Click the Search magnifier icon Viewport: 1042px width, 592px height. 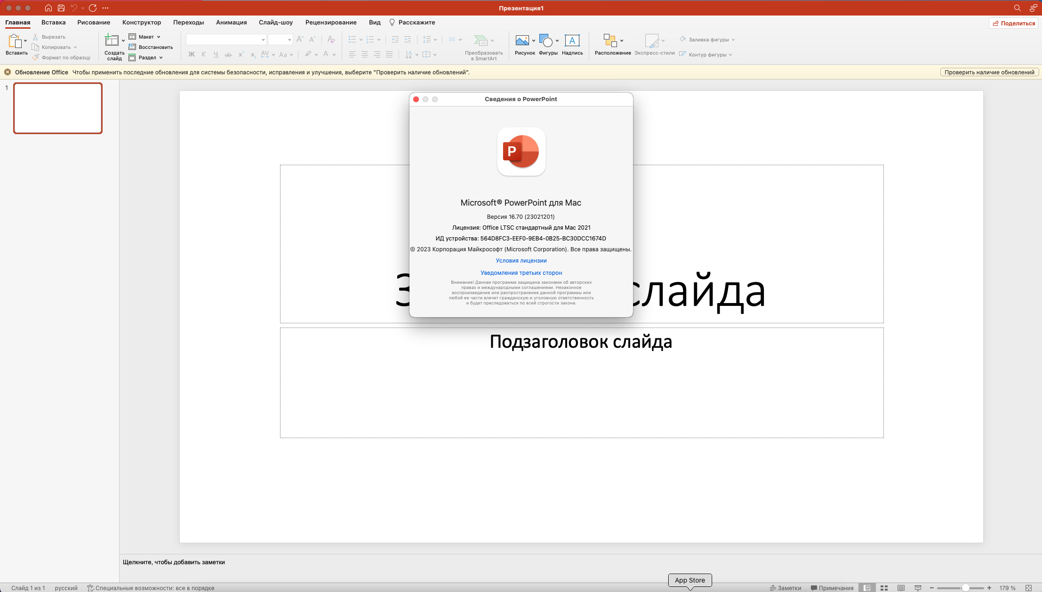(x=1017, y=8)
